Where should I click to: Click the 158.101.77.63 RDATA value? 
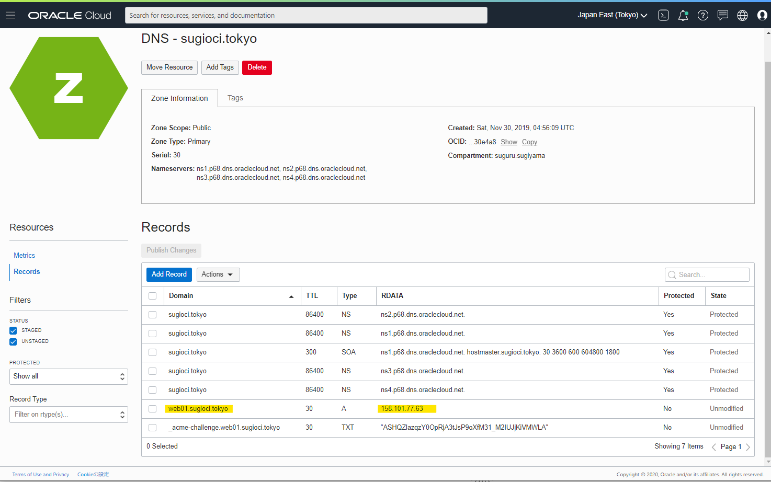pos(402,409)
